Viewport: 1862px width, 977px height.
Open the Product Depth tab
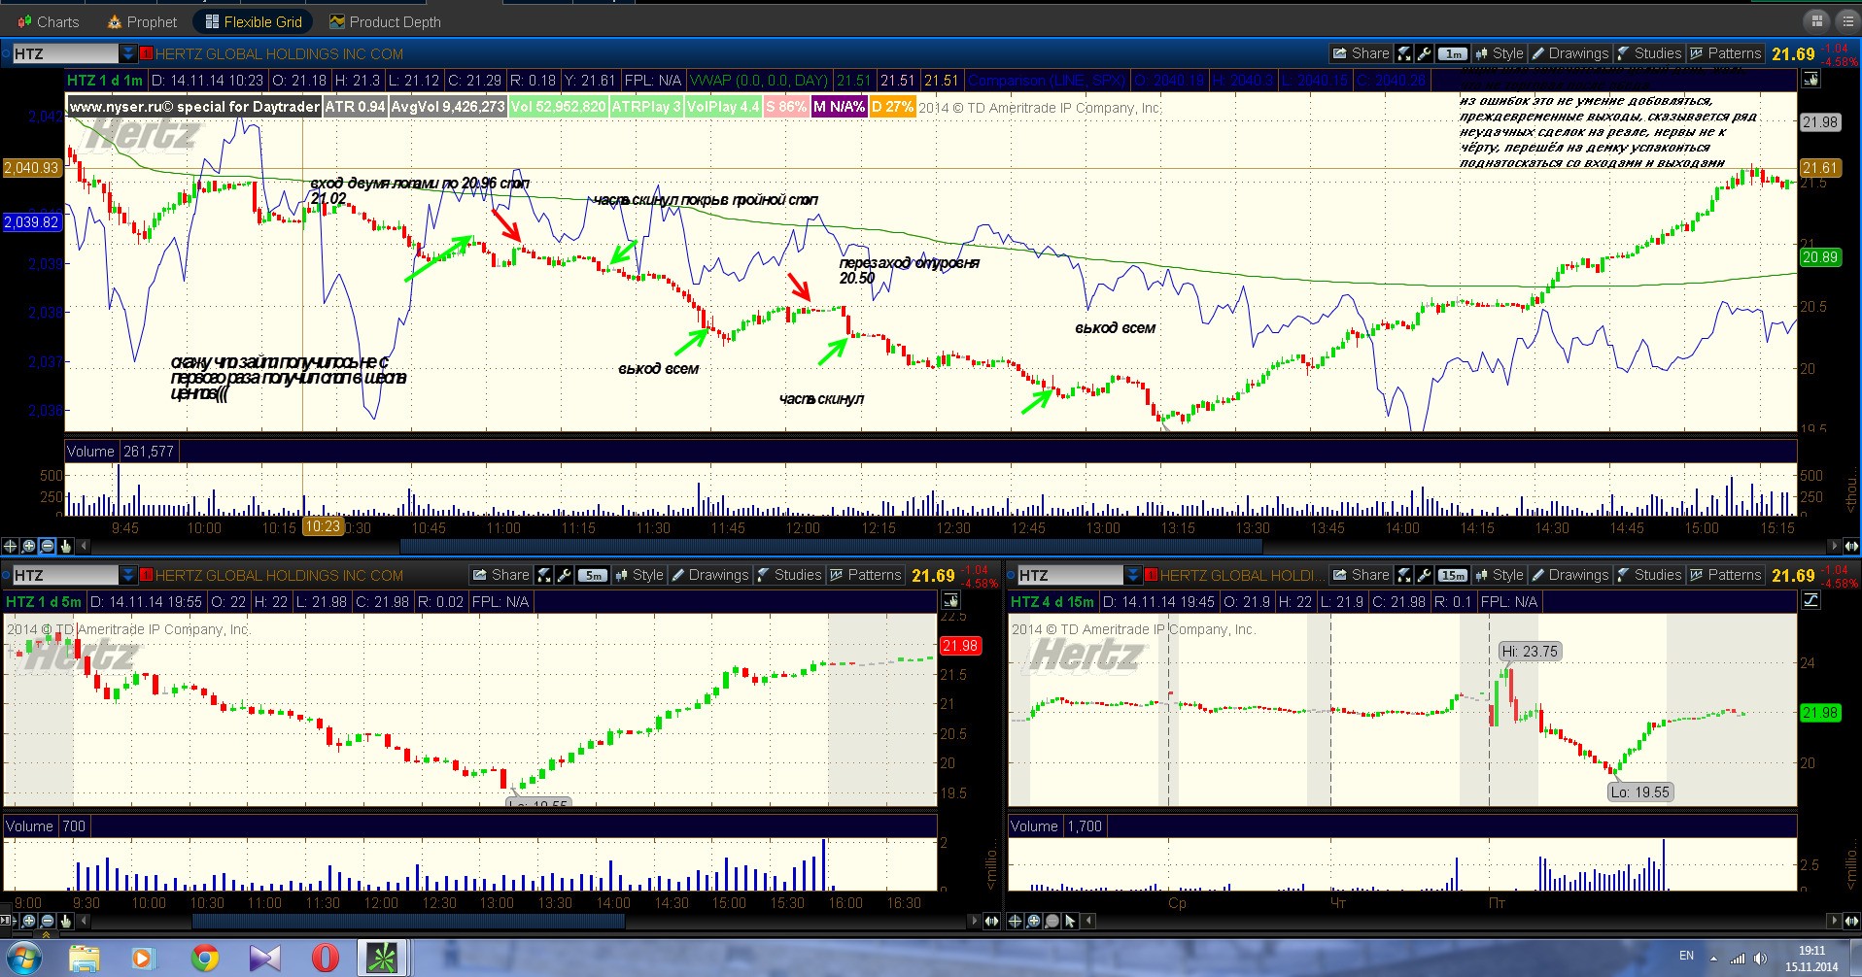point(385,21)
